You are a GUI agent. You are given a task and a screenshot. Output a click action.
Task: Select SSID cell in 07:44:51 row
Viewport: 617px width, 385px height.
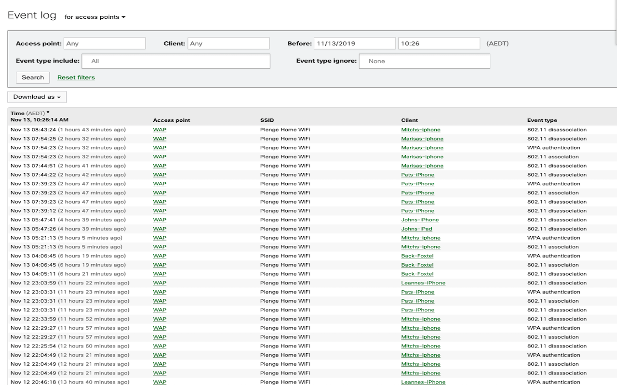click(x=285, y=166)
